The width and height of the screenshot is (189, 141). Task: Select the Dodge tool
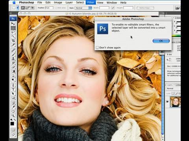(13, 80)
